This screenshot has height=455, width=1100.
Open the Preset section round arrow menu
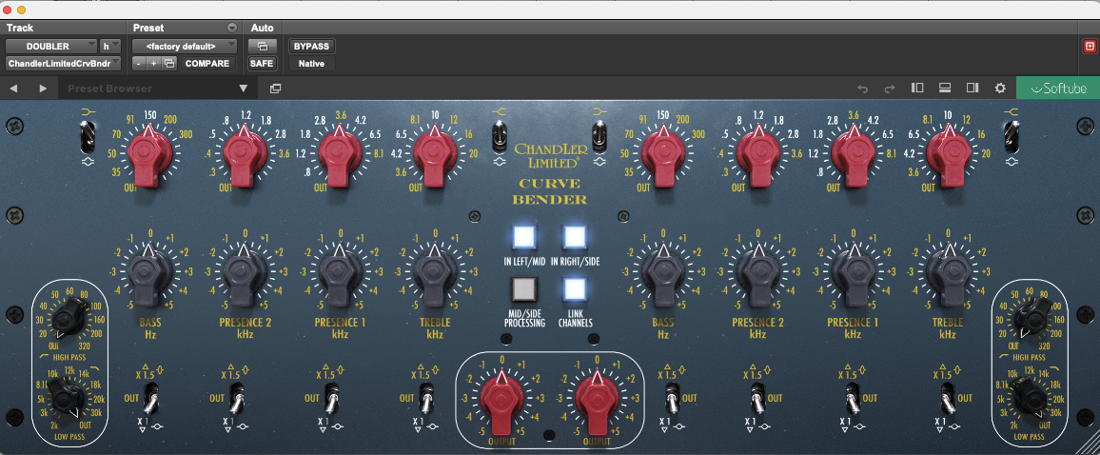point(232,29)
